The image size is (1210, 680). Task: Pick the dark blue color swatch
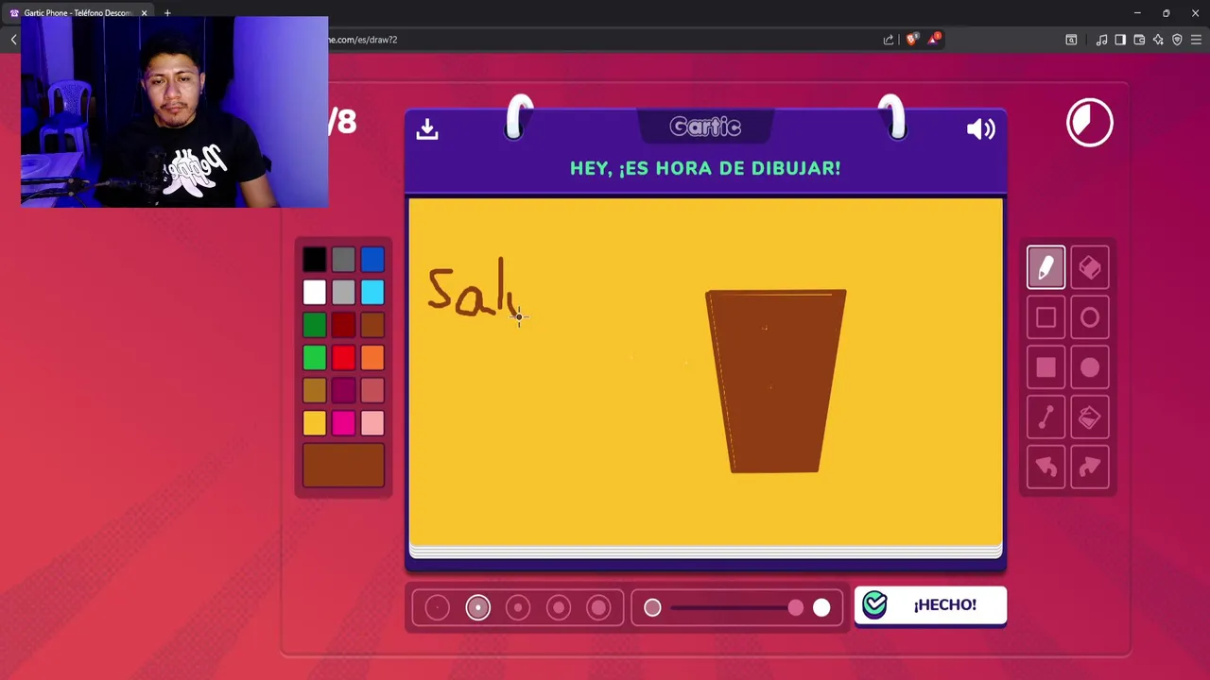click(x=372, y=260)
